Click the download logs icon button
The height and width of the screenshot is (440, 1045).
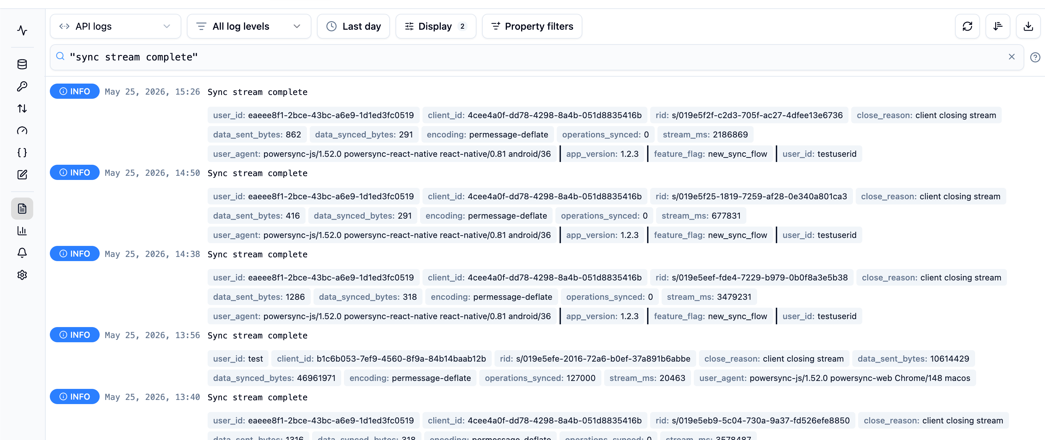pos(1028,26)
